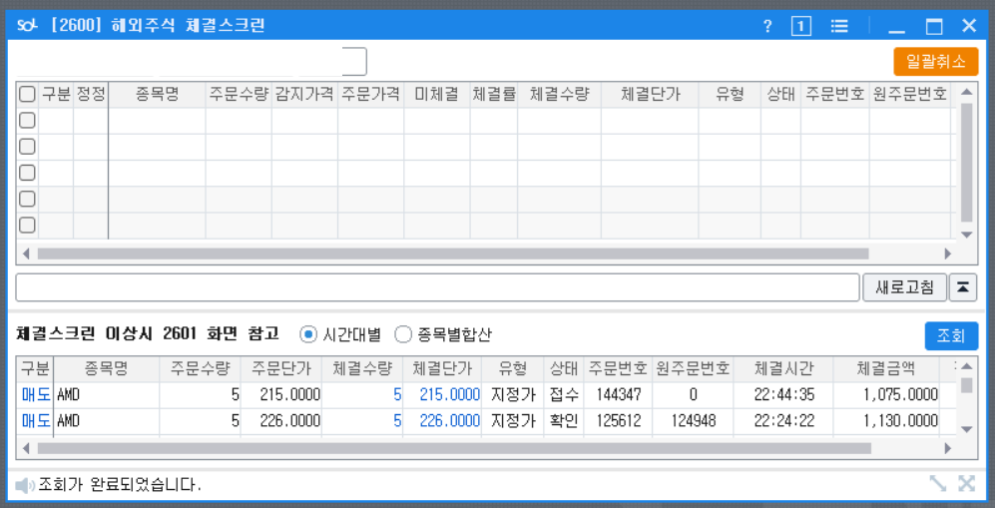The height and width of the screenshot is (508, 995).
Task: Click the collapse panel arrow beside 새로고침
Action: coord(963,287)
